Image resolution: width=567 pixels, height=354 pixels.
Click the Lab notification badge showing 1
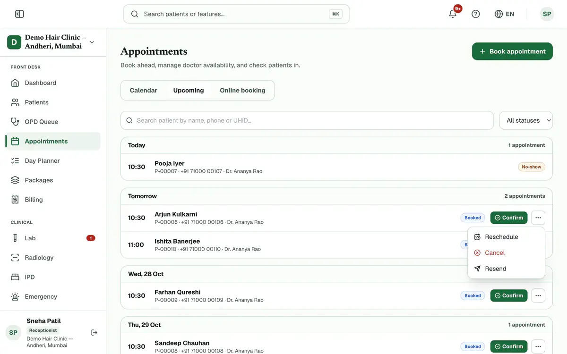coord(91,238)
